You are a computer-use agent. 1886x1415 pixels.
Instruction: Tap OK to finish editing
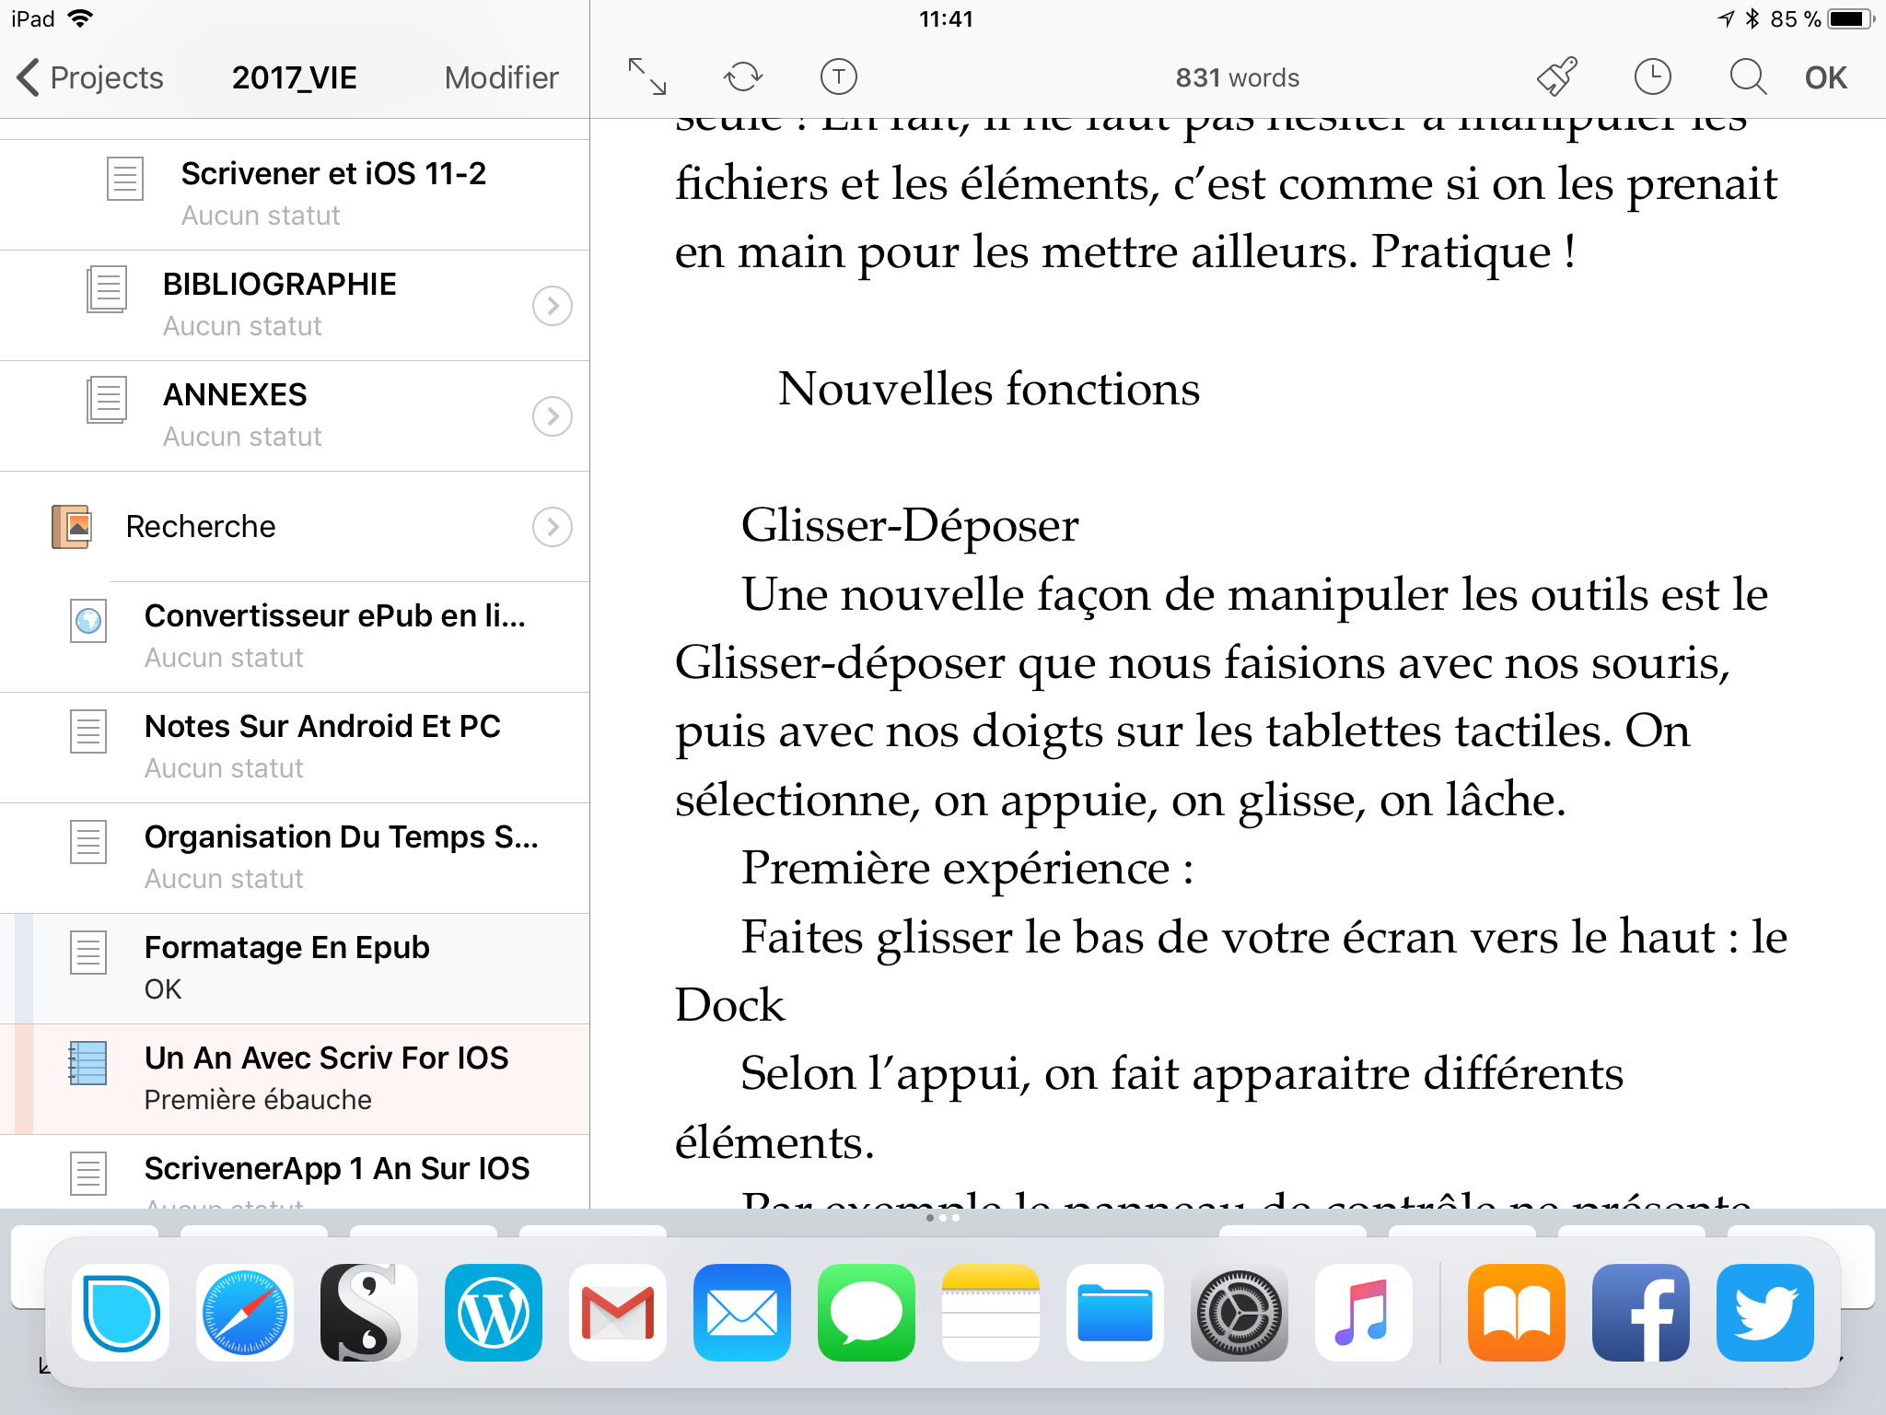1824,77
